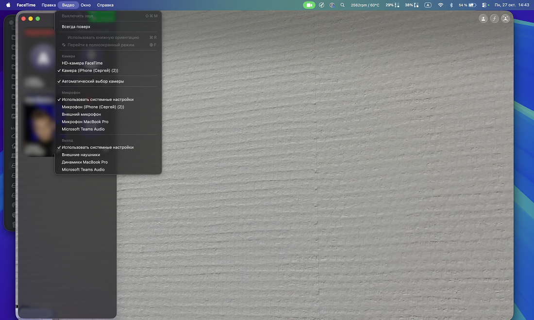Click the FaceTime app menu
Image resolution: width=534 pixels, height=320 pixels.
coord(26,5)
